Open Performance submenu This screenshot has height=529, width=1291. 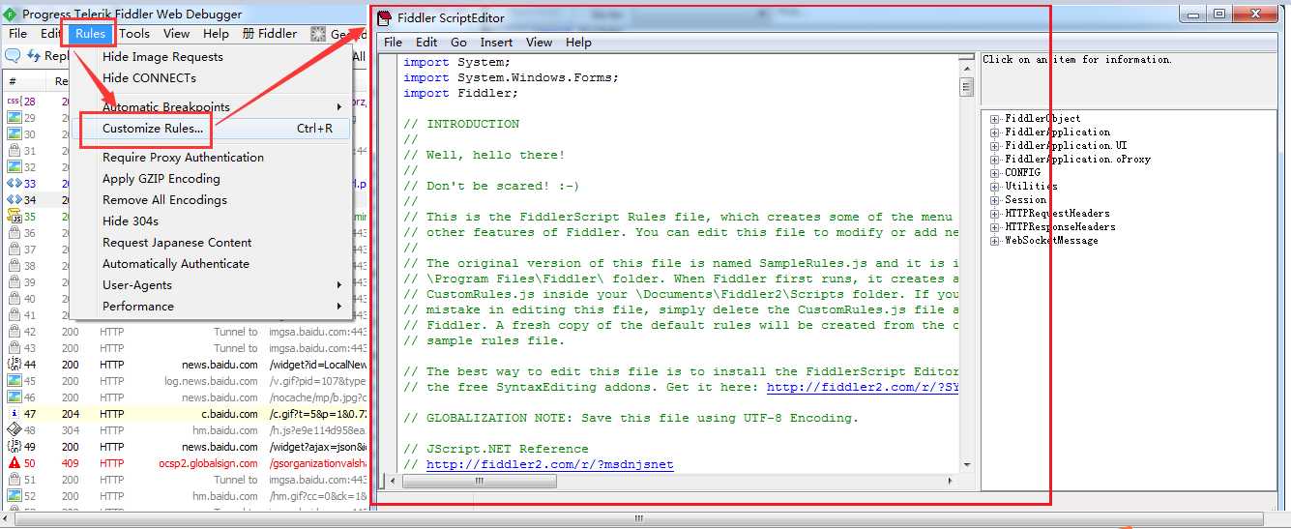(x=211, y=307)
